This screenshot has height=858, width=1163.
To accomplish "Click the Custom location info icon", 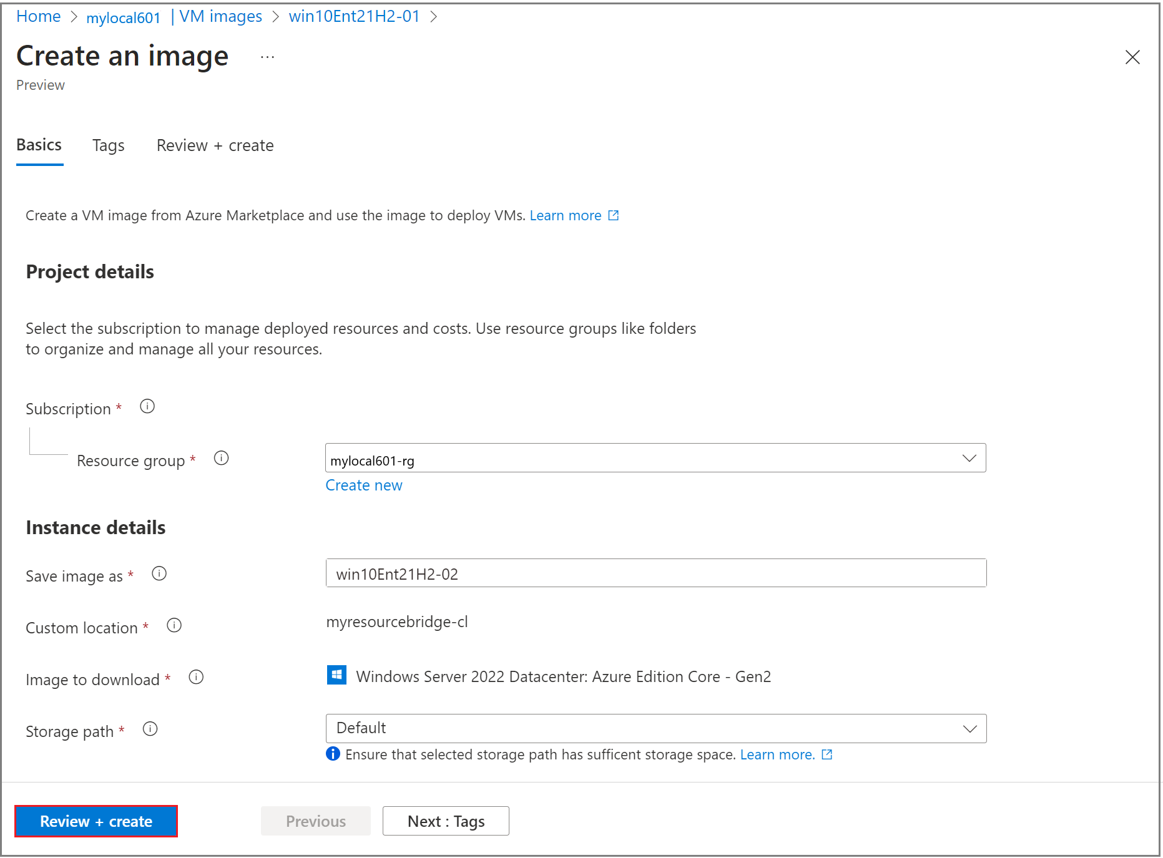I will point(174,625).
